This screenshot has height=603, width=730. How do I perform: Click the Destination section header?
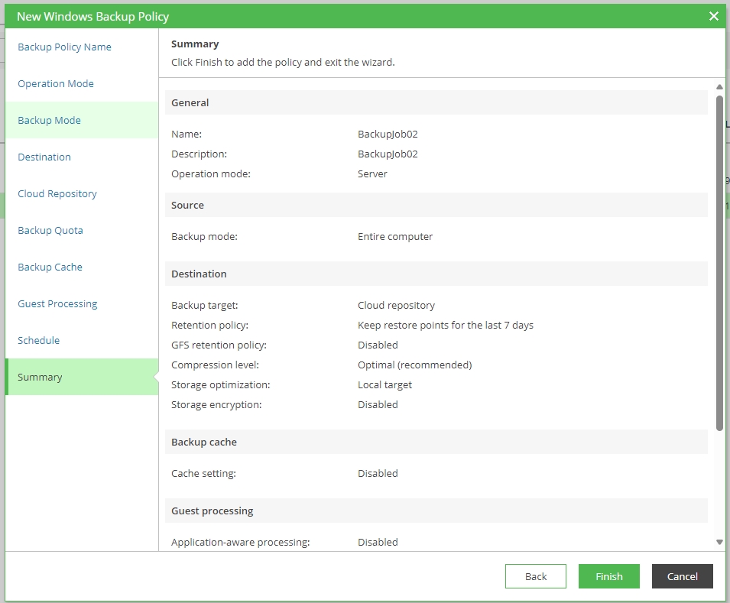click(199, 274)
